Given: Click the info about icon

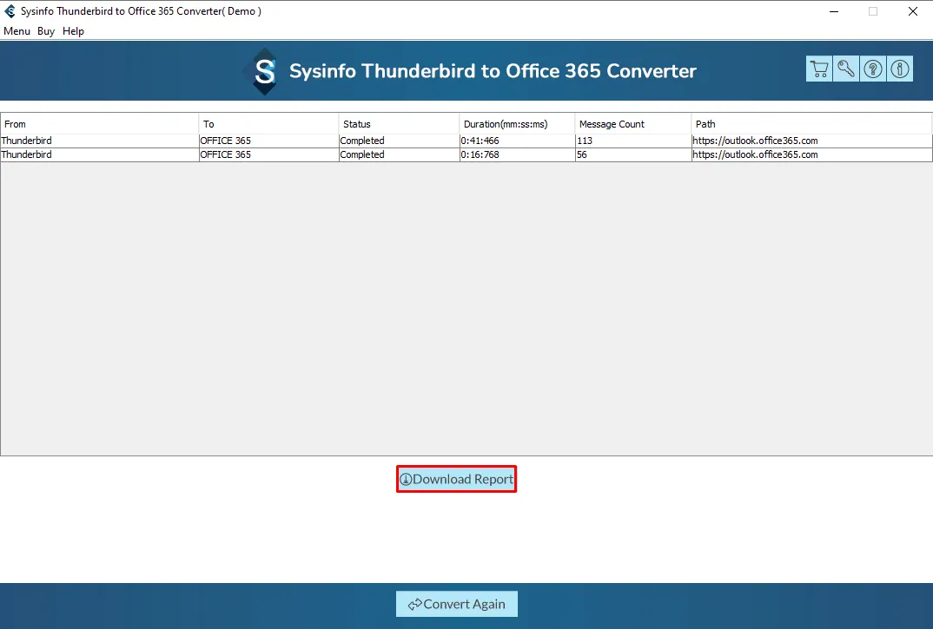Looking at the screenshot, I should tap(900, 69).
